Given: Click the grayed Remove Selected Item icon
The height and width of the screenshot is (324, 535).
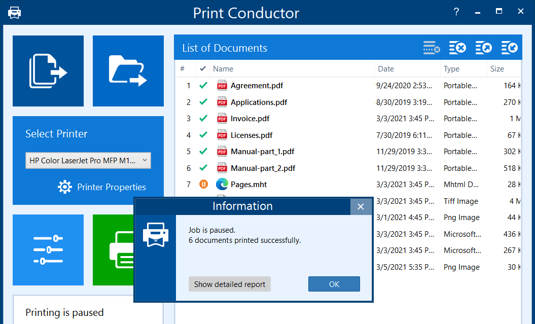Looking at the screenshot, I should click(x=432, y=48).
